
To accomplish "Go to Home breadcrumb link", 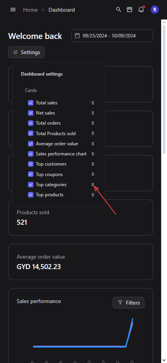I will click(31, 10).
